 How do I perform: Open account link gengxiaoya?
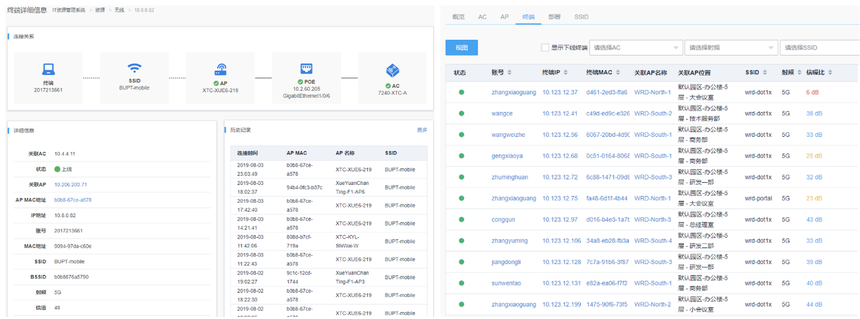coord(507,156)
